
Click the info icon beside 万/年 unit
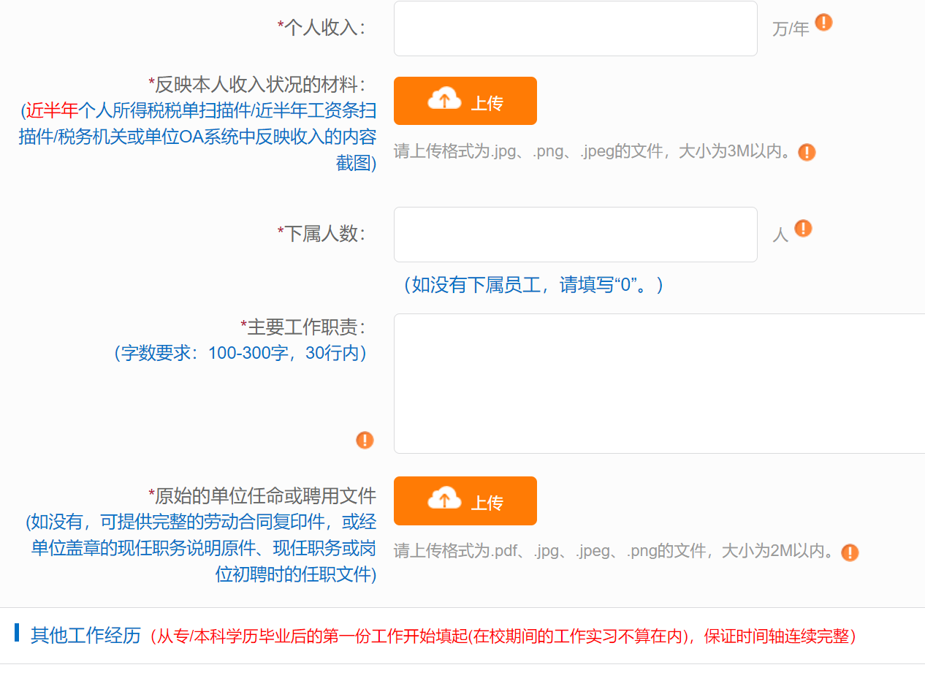click(x=823, y=23)
